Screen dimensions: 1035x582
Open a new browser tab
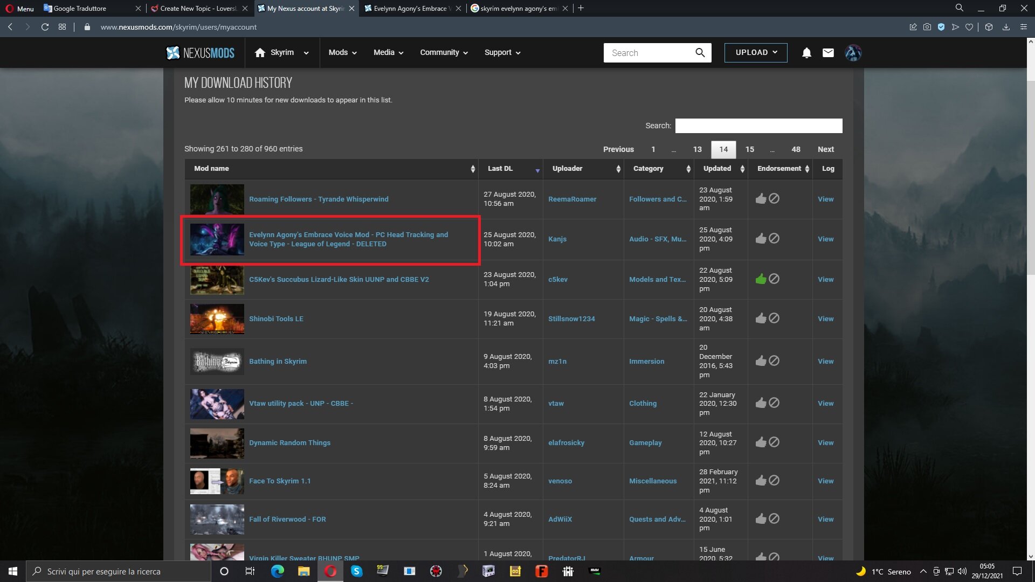pyautogui.click(x=581, y=8)
